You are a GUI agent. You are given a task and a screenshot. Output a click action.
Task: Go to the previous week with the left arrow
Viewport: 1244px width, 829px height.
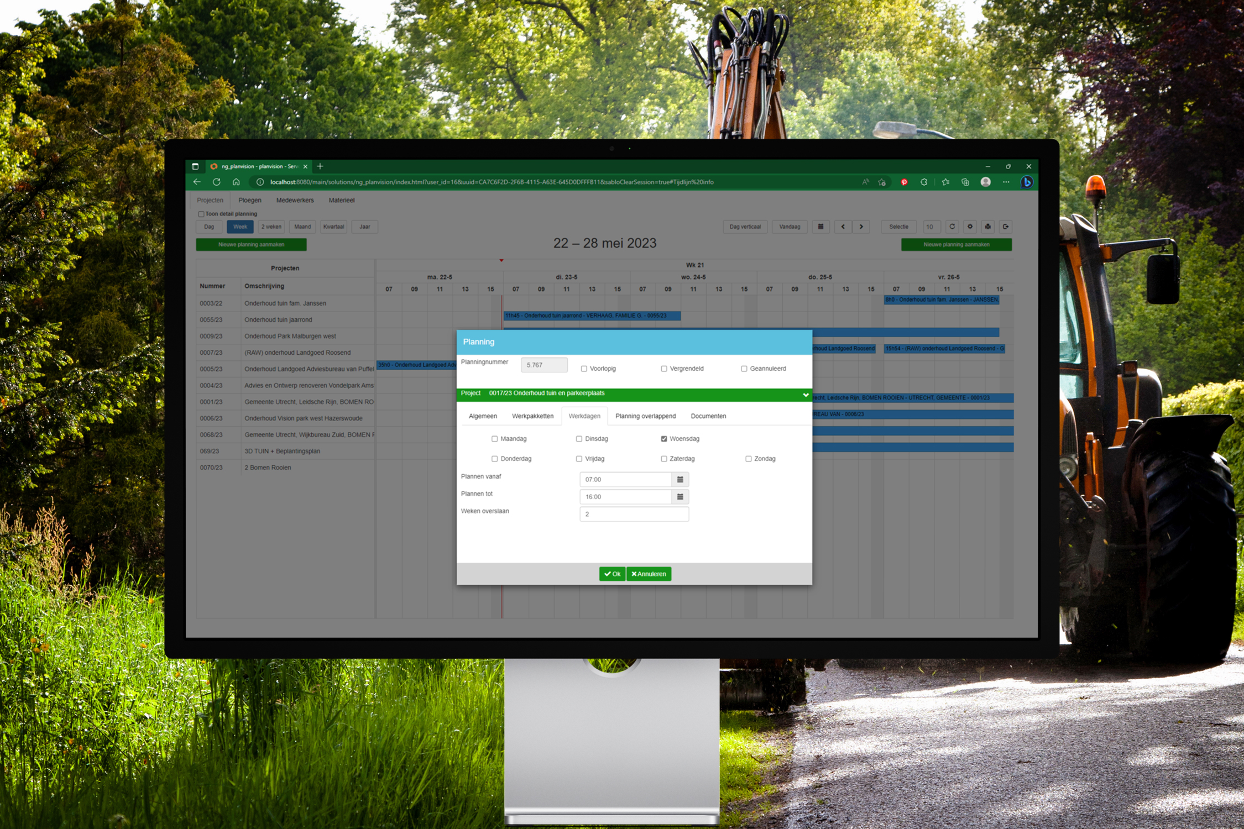pos(843,227)
